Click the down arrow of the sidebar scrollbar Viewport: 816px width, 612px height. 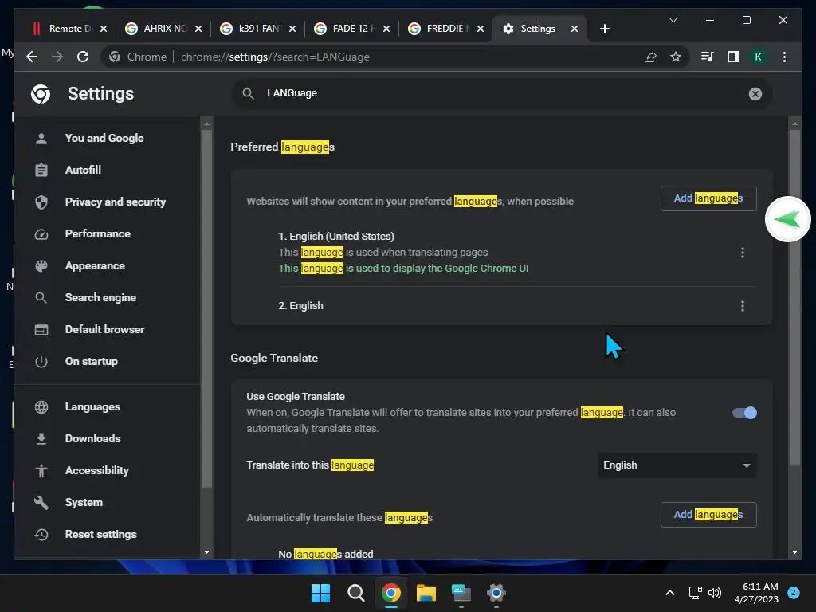tap(206, 552)
